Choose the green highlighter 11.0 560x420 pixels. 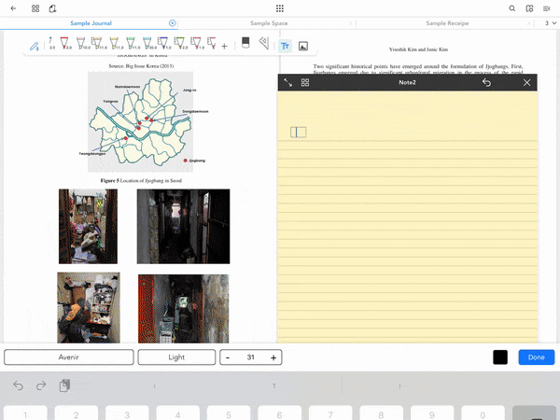132,43
